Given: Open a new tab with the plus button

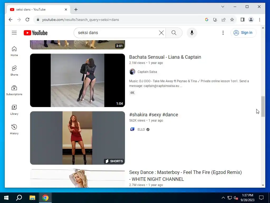Looking at the screenshot, I should (76, 10).
